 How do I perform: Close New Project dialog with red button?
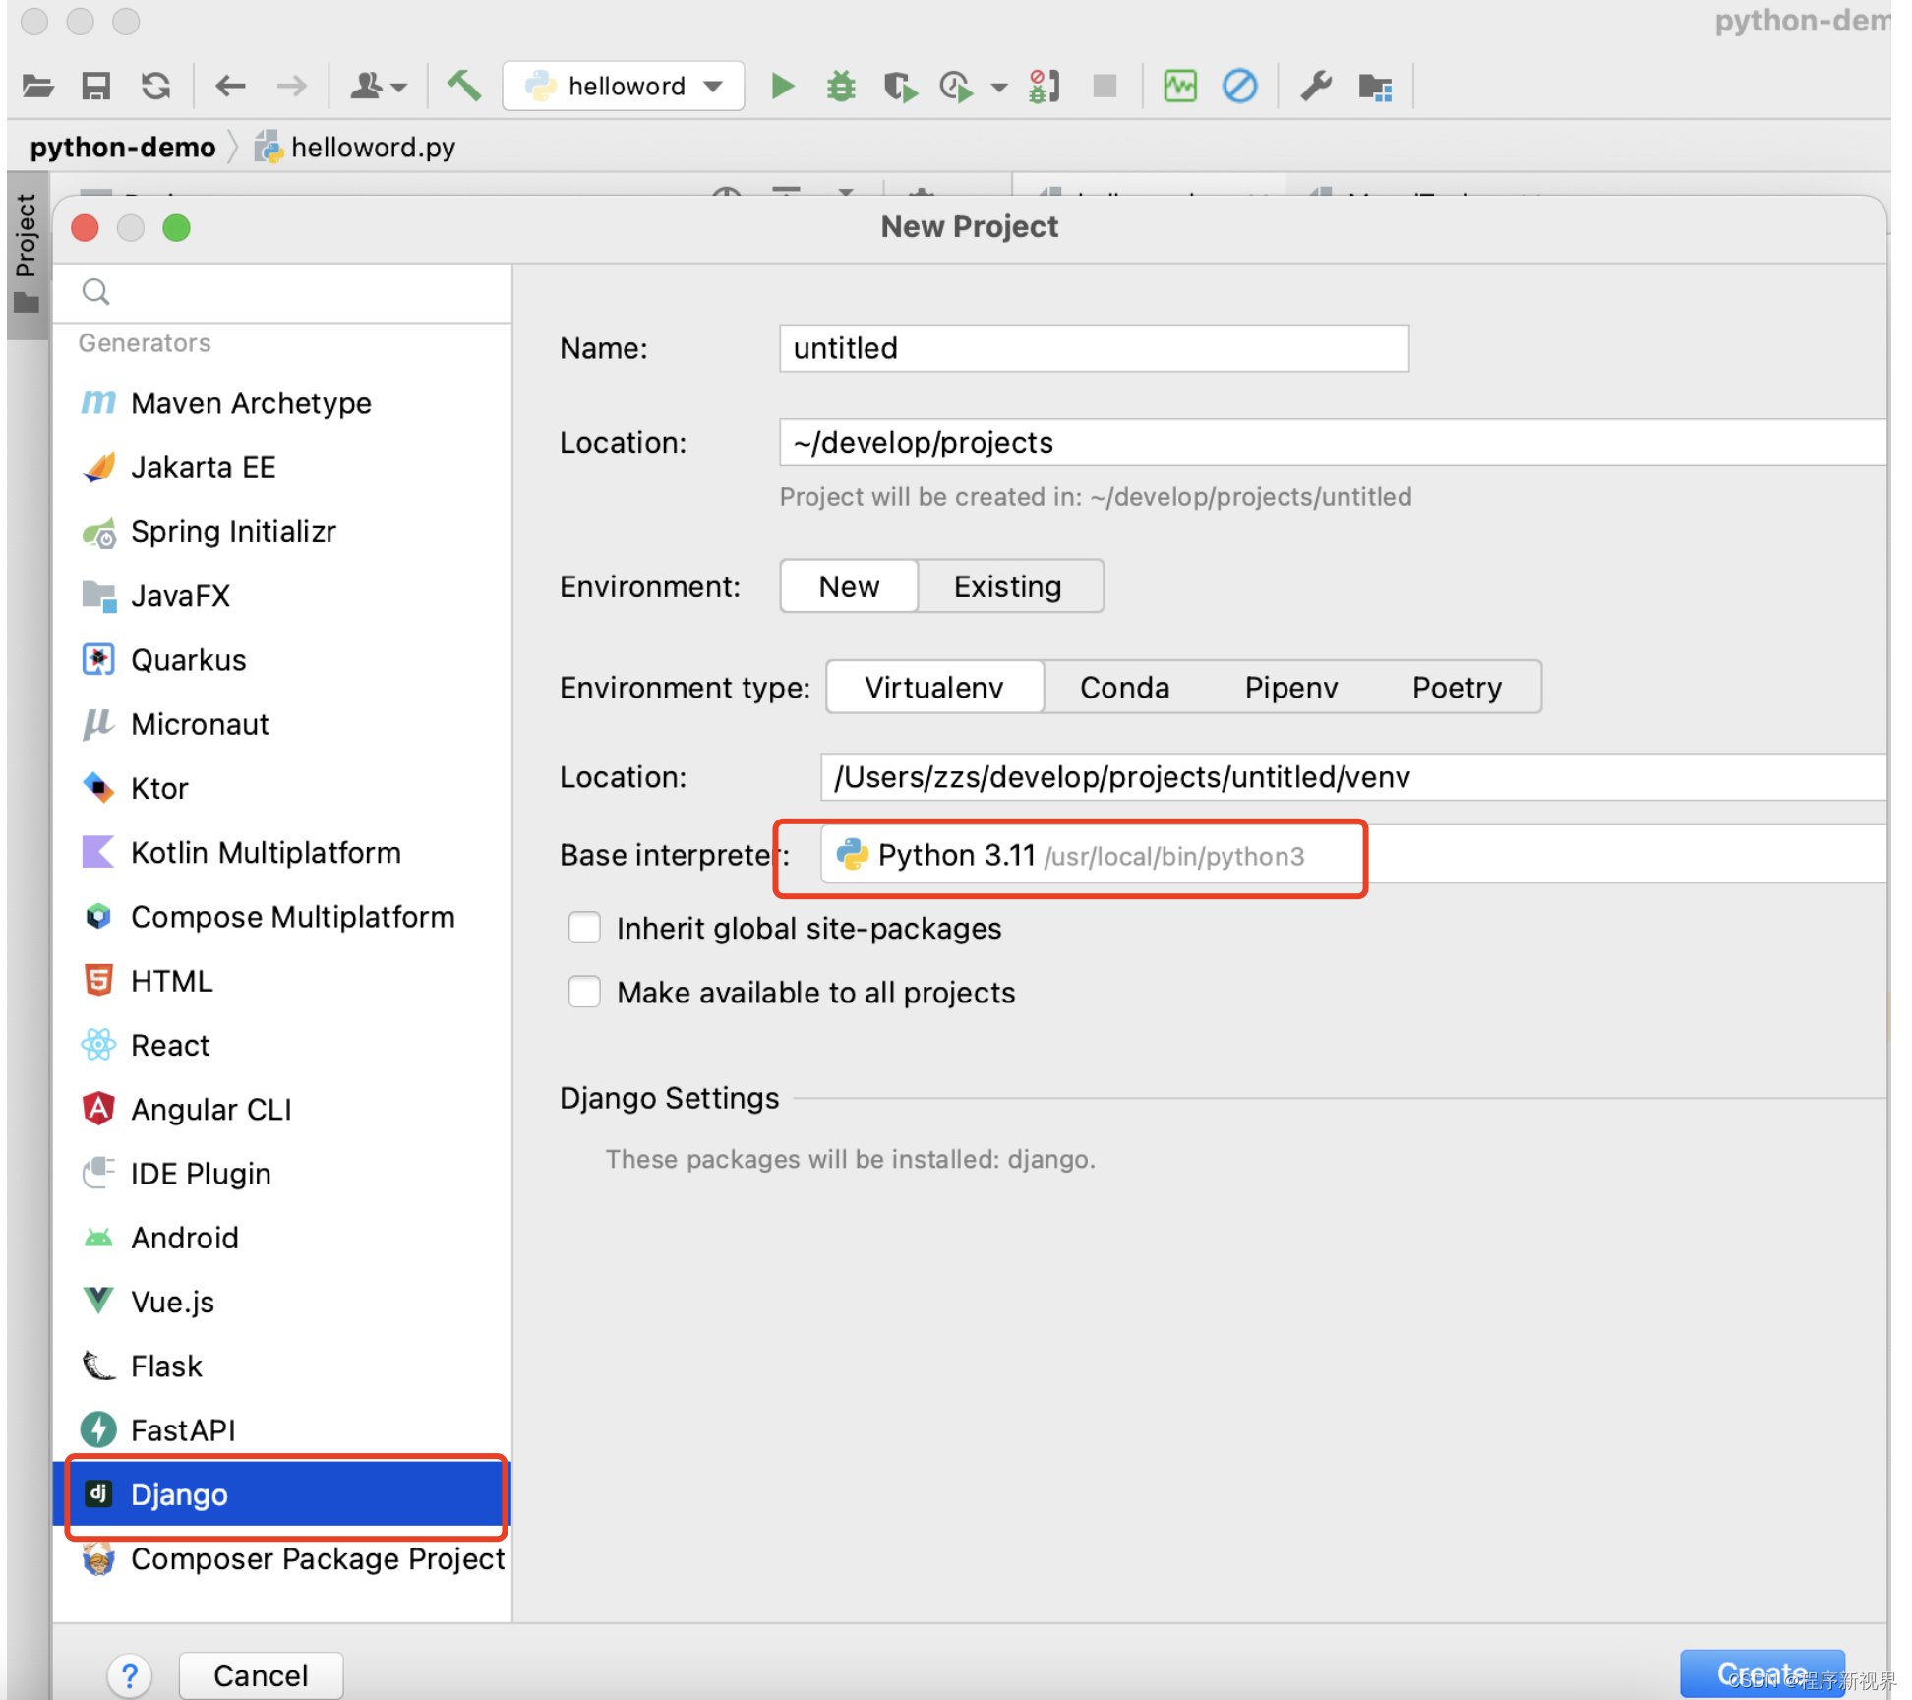point(86,228)
